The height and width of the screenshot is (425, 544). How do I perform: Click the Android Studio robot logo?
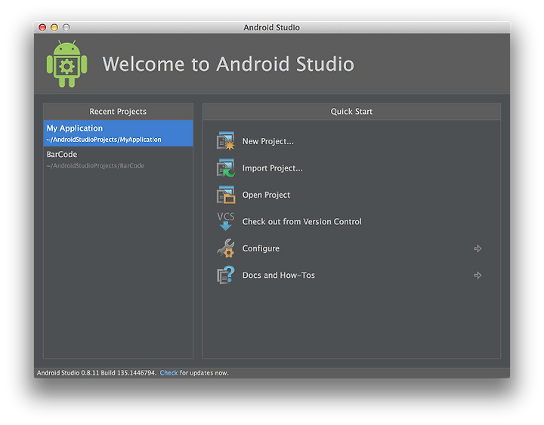pos(67,63)
